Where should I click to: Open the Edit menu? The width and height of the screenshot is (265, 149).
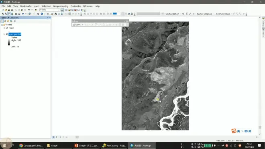pos(9,6)
